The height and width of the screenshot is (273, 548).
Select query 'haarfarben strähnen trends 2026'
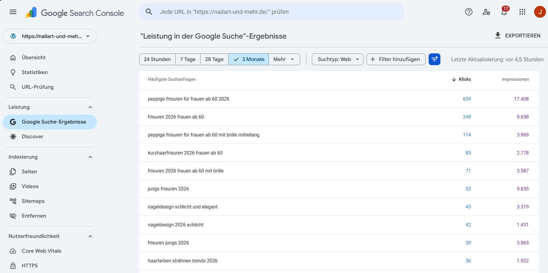point(182,261)
